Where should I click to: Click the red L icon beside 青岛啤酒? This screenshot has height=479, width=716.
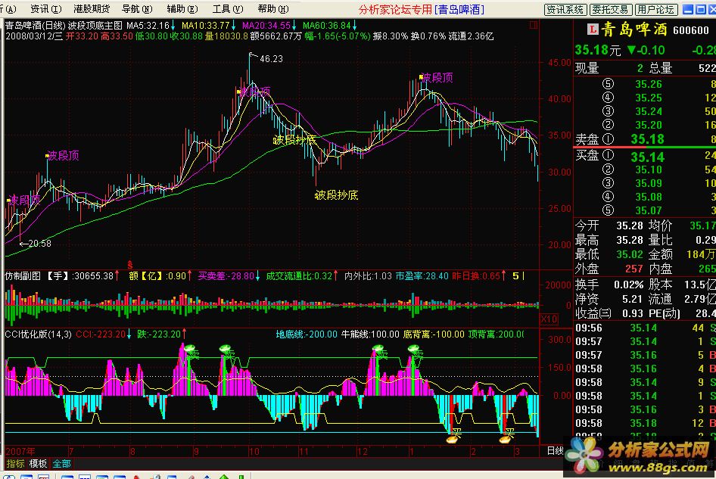[x=593, y=30]
